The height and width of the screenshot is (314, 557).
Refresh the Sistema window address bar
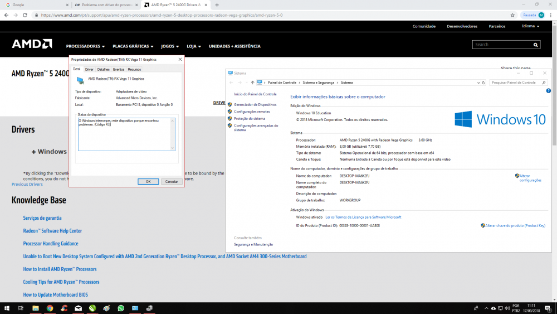point(483,83)
